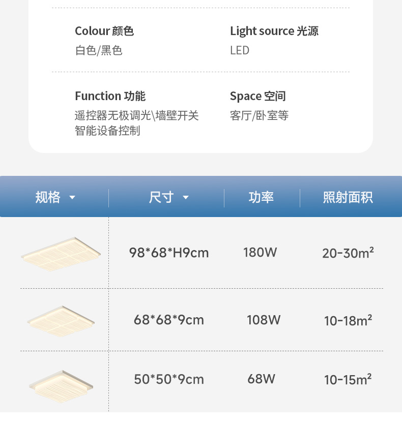Click the 20-30m² coverage area value
The height and width of the screenshot is (429, 402).
348,253
